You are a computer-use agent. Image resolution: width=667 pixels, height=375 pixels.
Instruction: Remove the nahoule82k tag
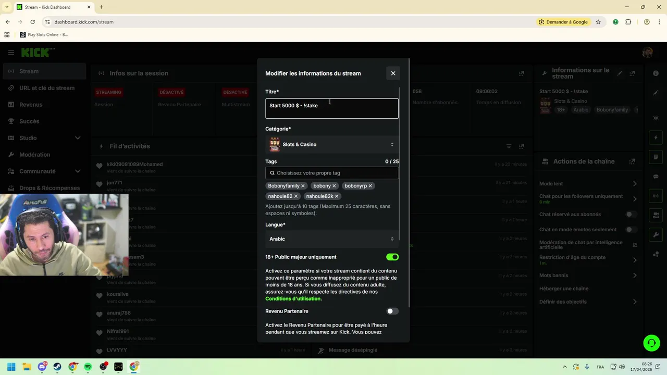pos(337,196)
